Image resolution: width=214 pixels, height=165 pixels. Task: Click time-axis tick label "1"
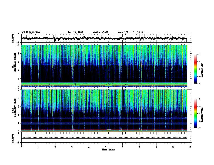point(38,147)
